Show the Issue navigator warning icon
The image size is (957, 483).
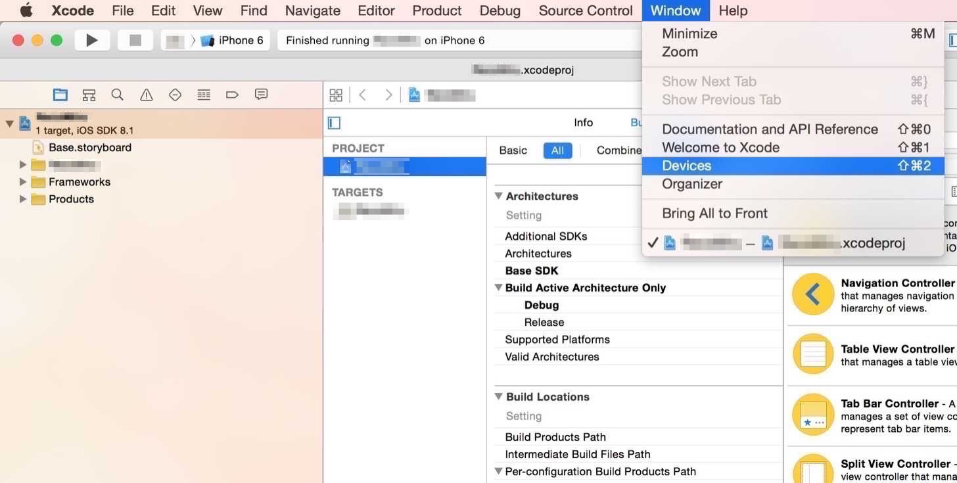(x=146, y=95)
